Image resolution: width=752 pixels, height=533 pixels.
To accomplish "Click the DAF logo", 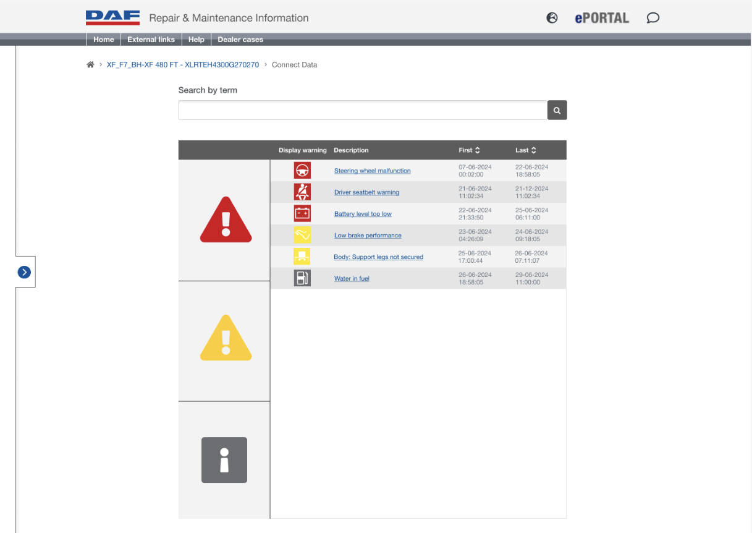I will pyautogui.click(x=112, y=17).
